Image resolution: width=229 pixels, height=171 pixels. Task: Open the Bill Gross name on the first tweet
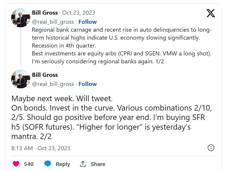click(x=45, y=13)
